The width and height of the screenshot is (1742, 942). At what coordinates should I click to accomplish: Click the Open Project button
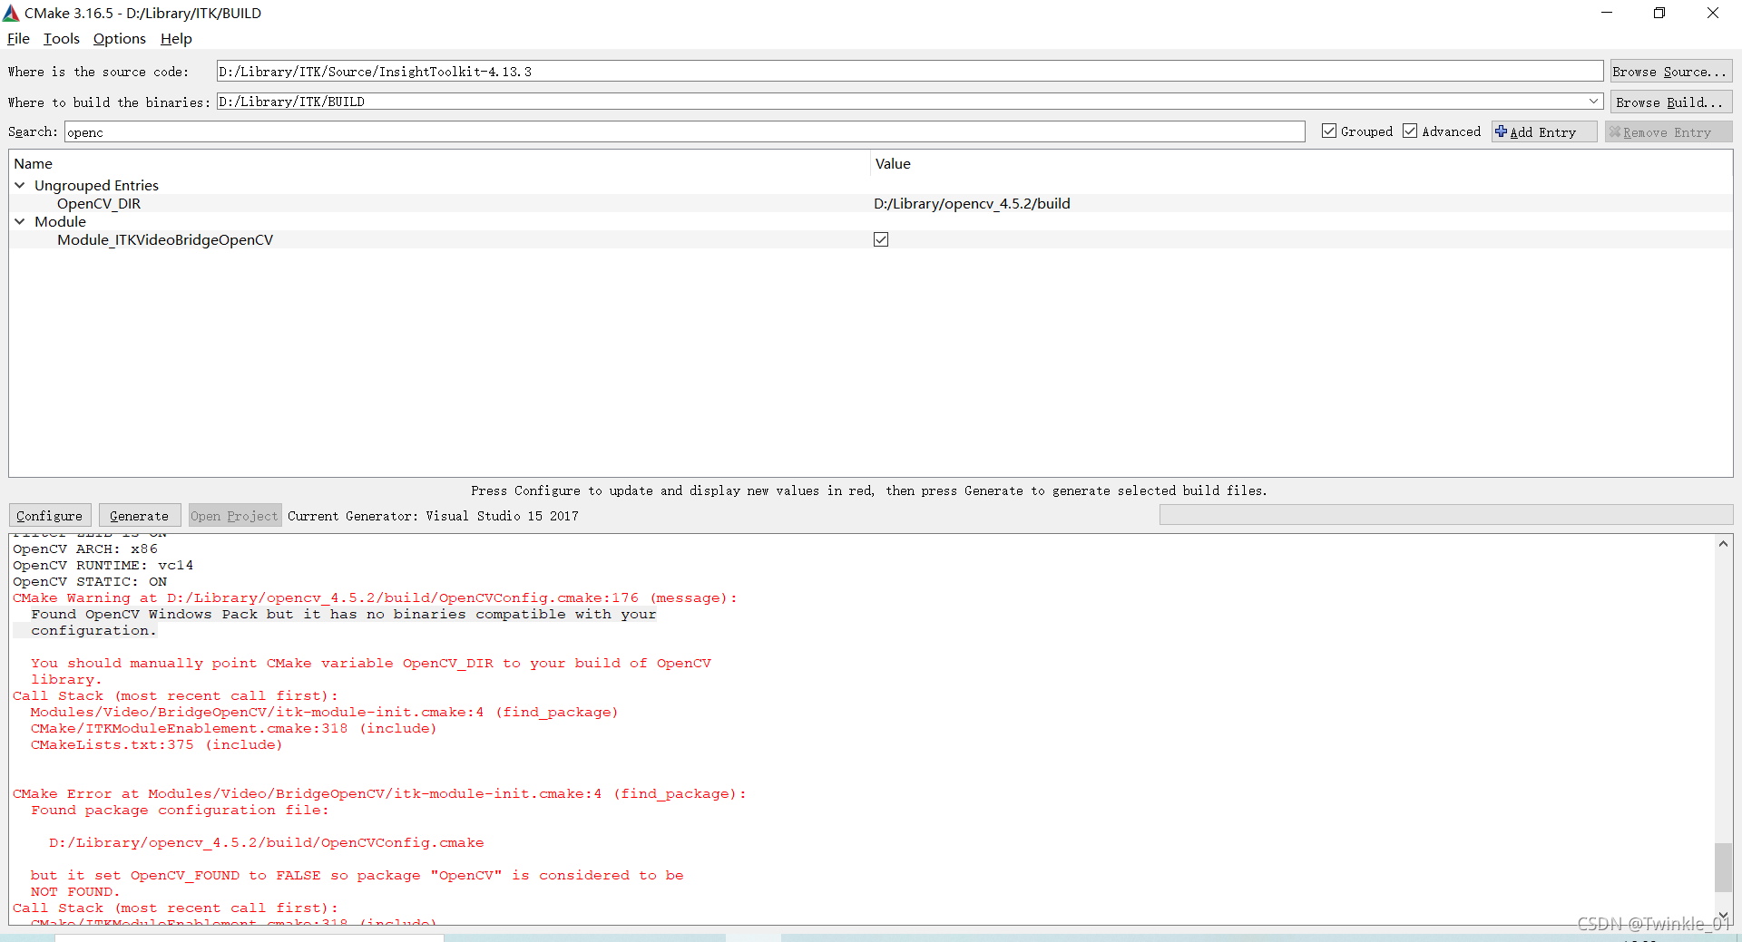point(234,516)
